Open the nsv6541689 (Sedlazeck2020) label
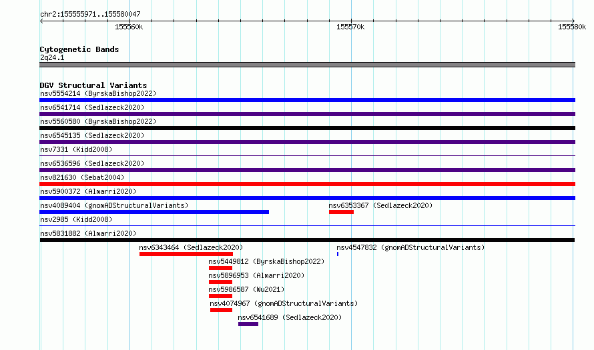The height and width of the screenshot is (350, 594). (x=290, y=317)
